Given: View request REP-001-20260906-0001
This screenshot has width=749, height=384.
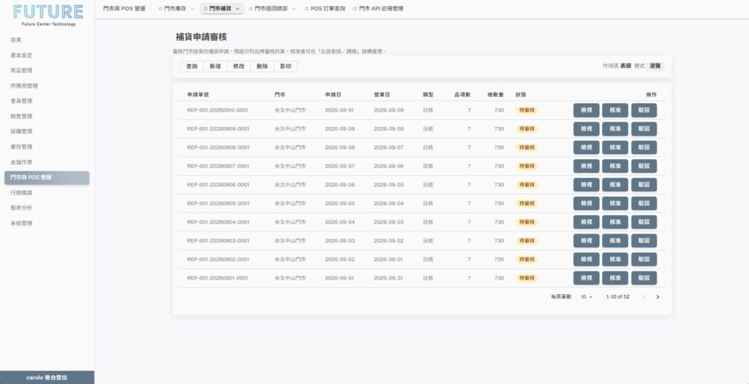Looking at the screenshot, I should (586, 185).
